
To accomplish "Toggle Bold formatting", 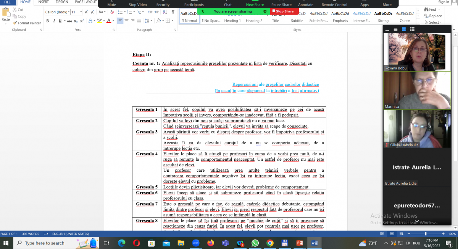I will point(48,21).
